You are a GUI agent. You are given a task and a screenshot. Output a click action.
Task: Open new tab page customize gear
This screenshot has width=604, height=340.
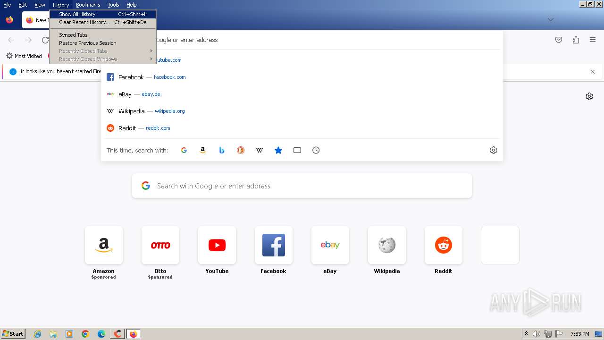click(x=589, y=96)
